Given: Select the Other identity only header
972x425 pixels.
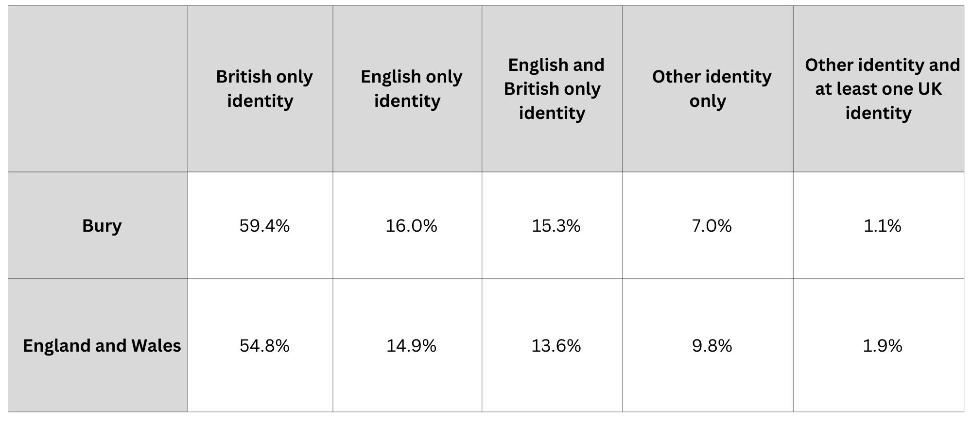Looking at the screenshot, I should click(x=708, y=89).
